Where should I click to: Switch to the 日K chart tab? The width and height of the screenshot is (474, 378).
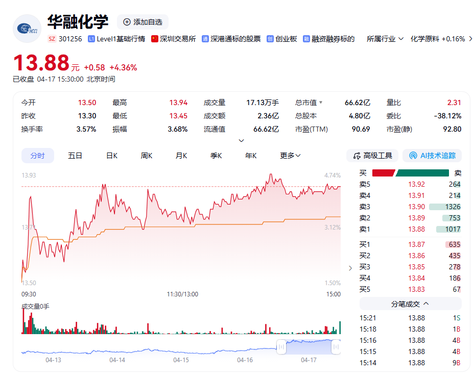tap(112, 156)
